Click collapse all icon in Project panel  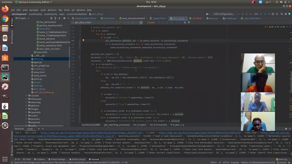pyautogui.click(x=59, y=18)
